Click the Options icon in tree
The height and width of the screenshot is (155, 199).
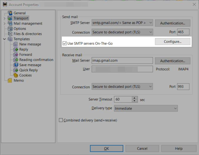pos(10,29)
